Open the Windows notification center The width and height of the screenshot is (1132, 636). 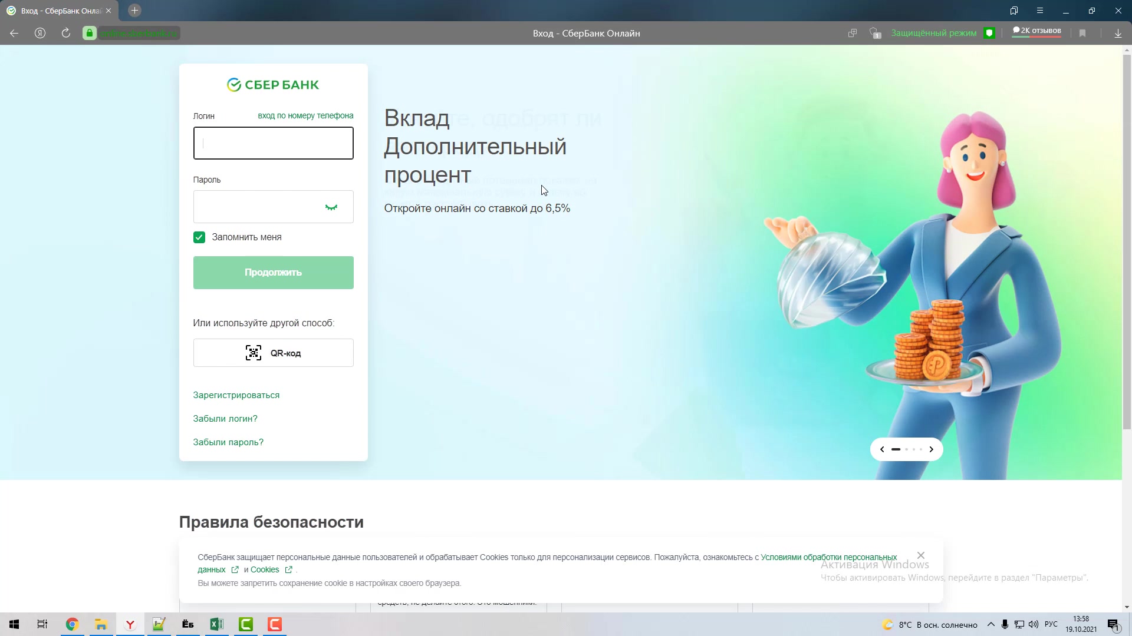(1113, 624)
